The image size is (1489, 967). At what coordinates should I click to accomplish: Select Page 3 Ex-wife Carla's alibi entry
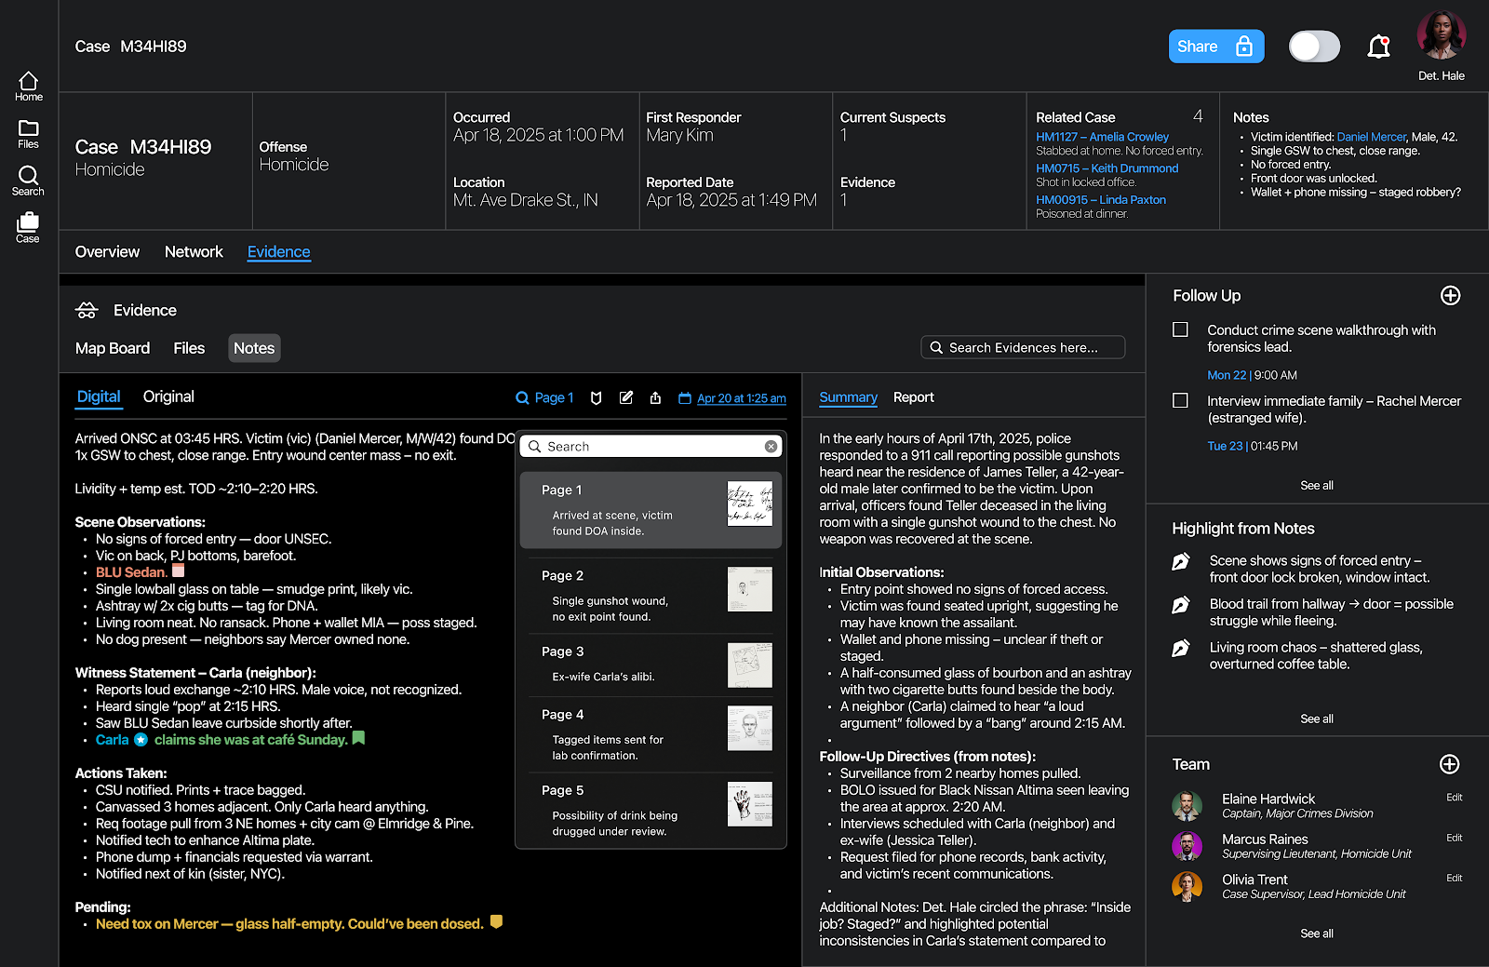651,665
